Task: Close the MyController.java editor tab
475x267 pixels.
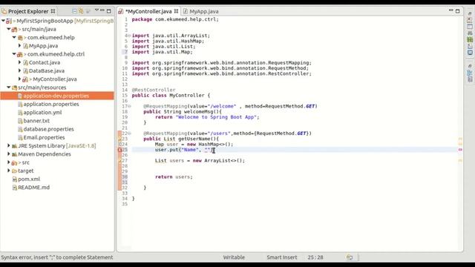Action: click(176, 11)
